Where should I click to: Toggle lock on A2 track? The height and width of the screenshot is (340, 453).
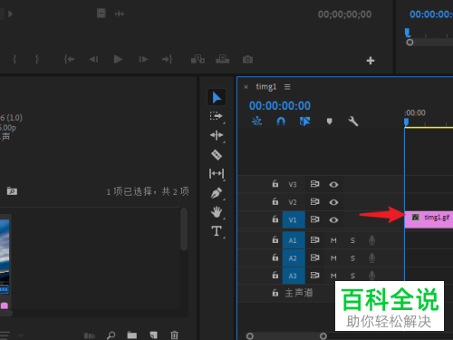click(x=275, y=257)
